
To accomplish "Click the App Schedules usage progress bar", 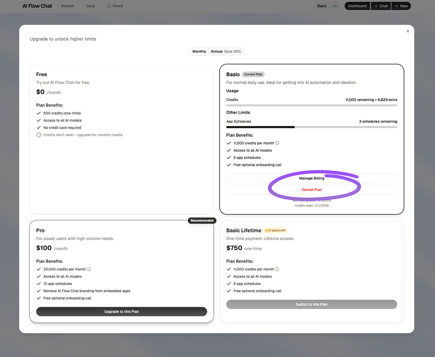I will click(x=311, y=127).
